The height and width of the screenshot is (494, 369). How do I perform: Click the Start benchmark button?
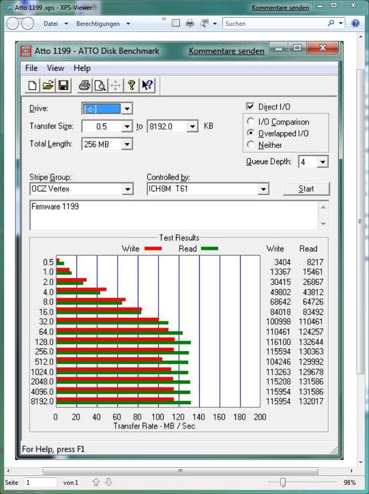click(306, 189)
